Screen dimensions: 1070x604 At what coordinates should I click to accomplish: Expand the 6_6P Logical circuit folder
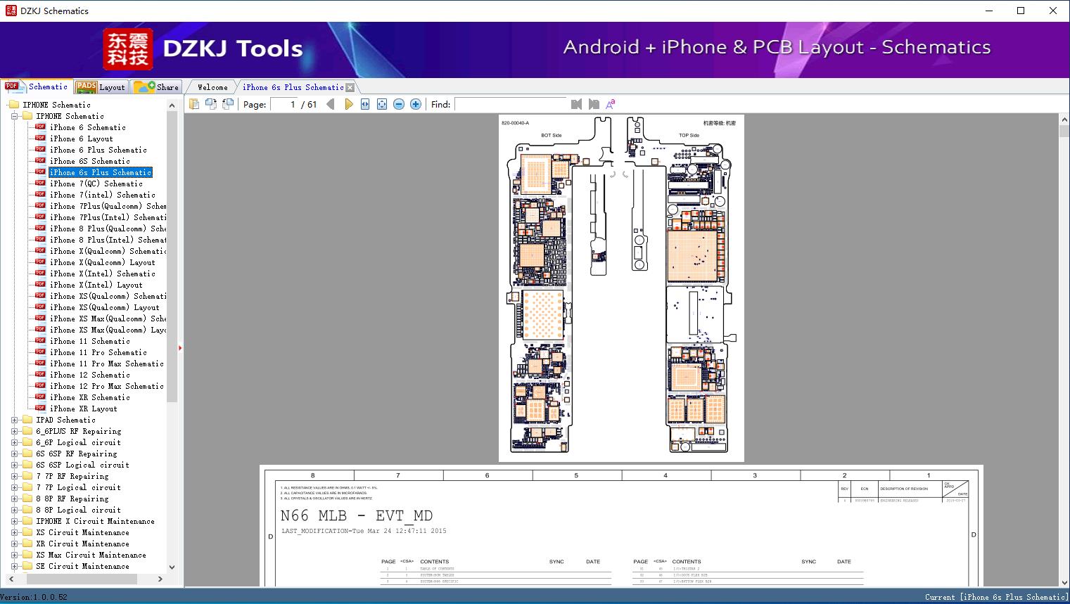[15, 442]
